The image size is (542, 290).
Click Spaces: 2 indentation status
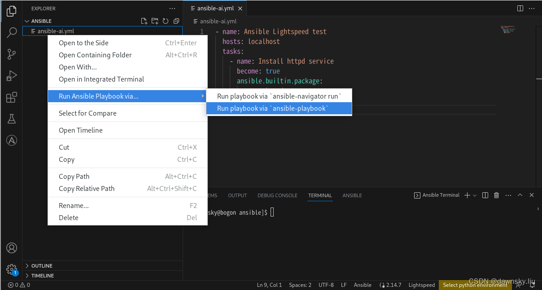pos(300,285)
